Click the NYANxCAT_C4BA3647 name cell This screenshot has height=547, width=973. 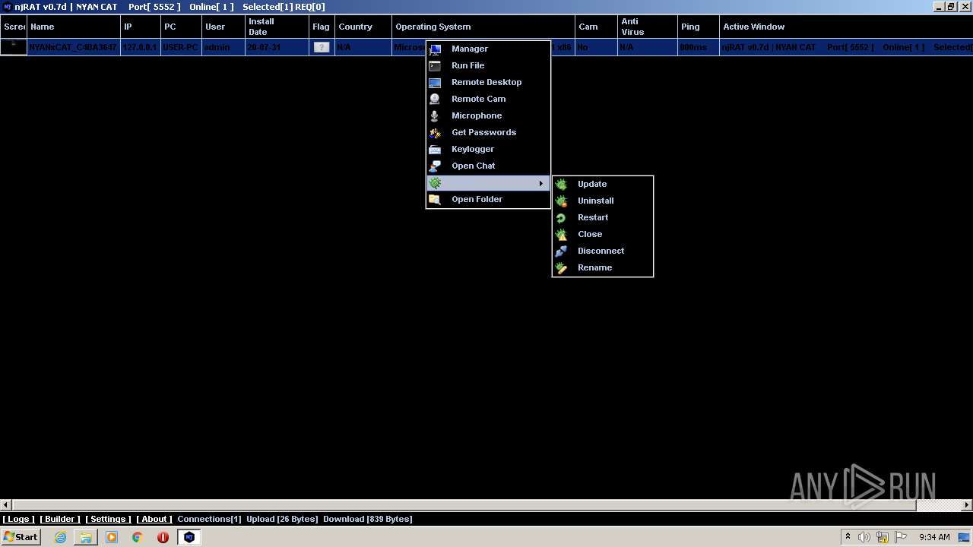(73, 47)
